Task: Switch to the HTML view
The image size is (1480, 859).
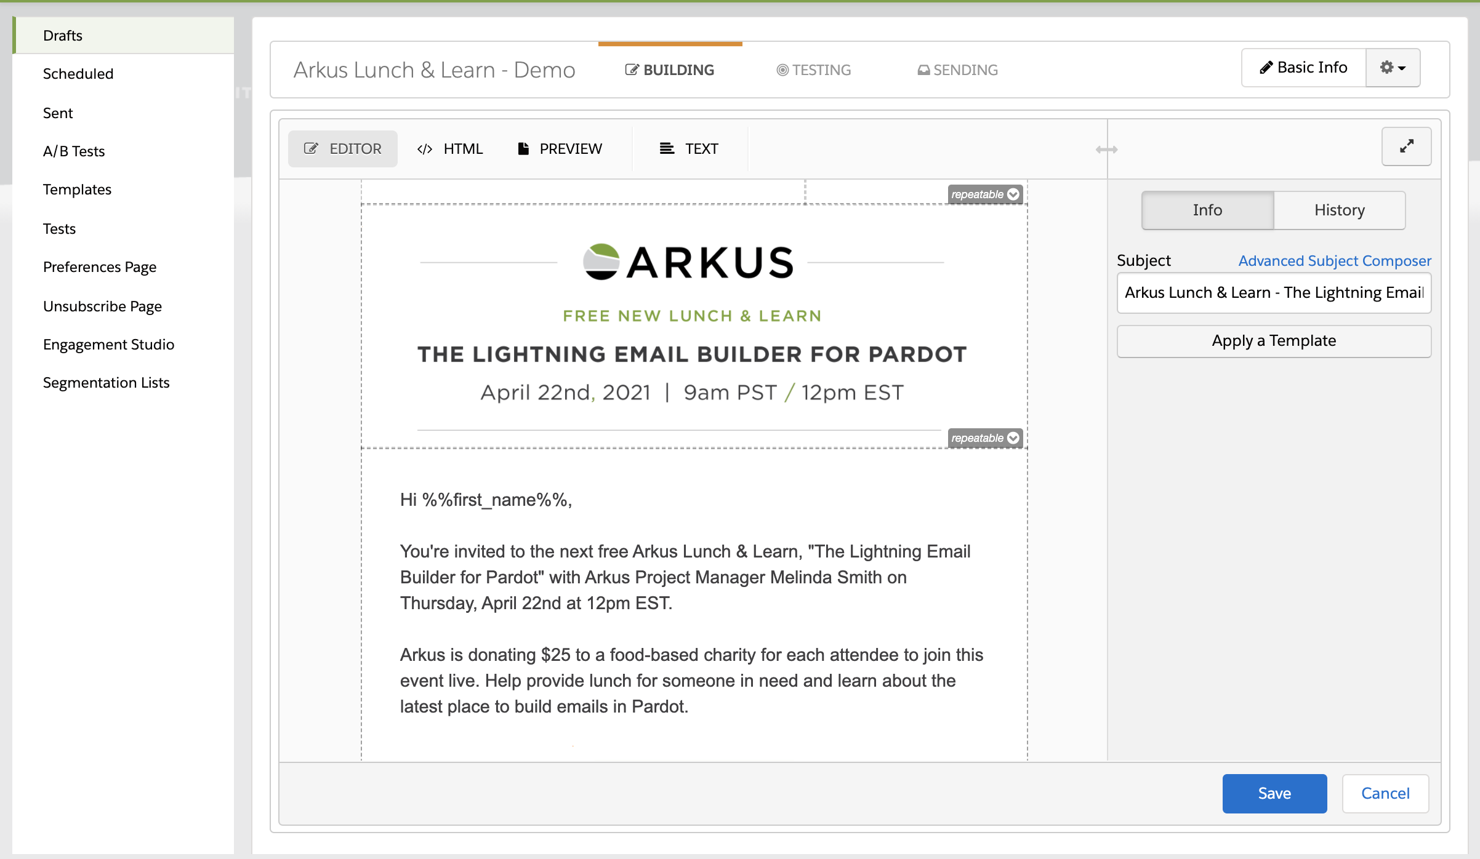Action: (x=450, y=149)
